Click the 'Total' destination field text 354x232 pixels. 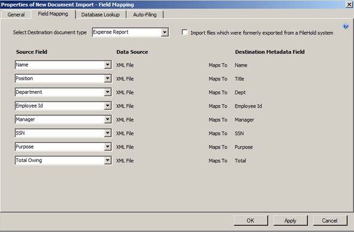240,160
